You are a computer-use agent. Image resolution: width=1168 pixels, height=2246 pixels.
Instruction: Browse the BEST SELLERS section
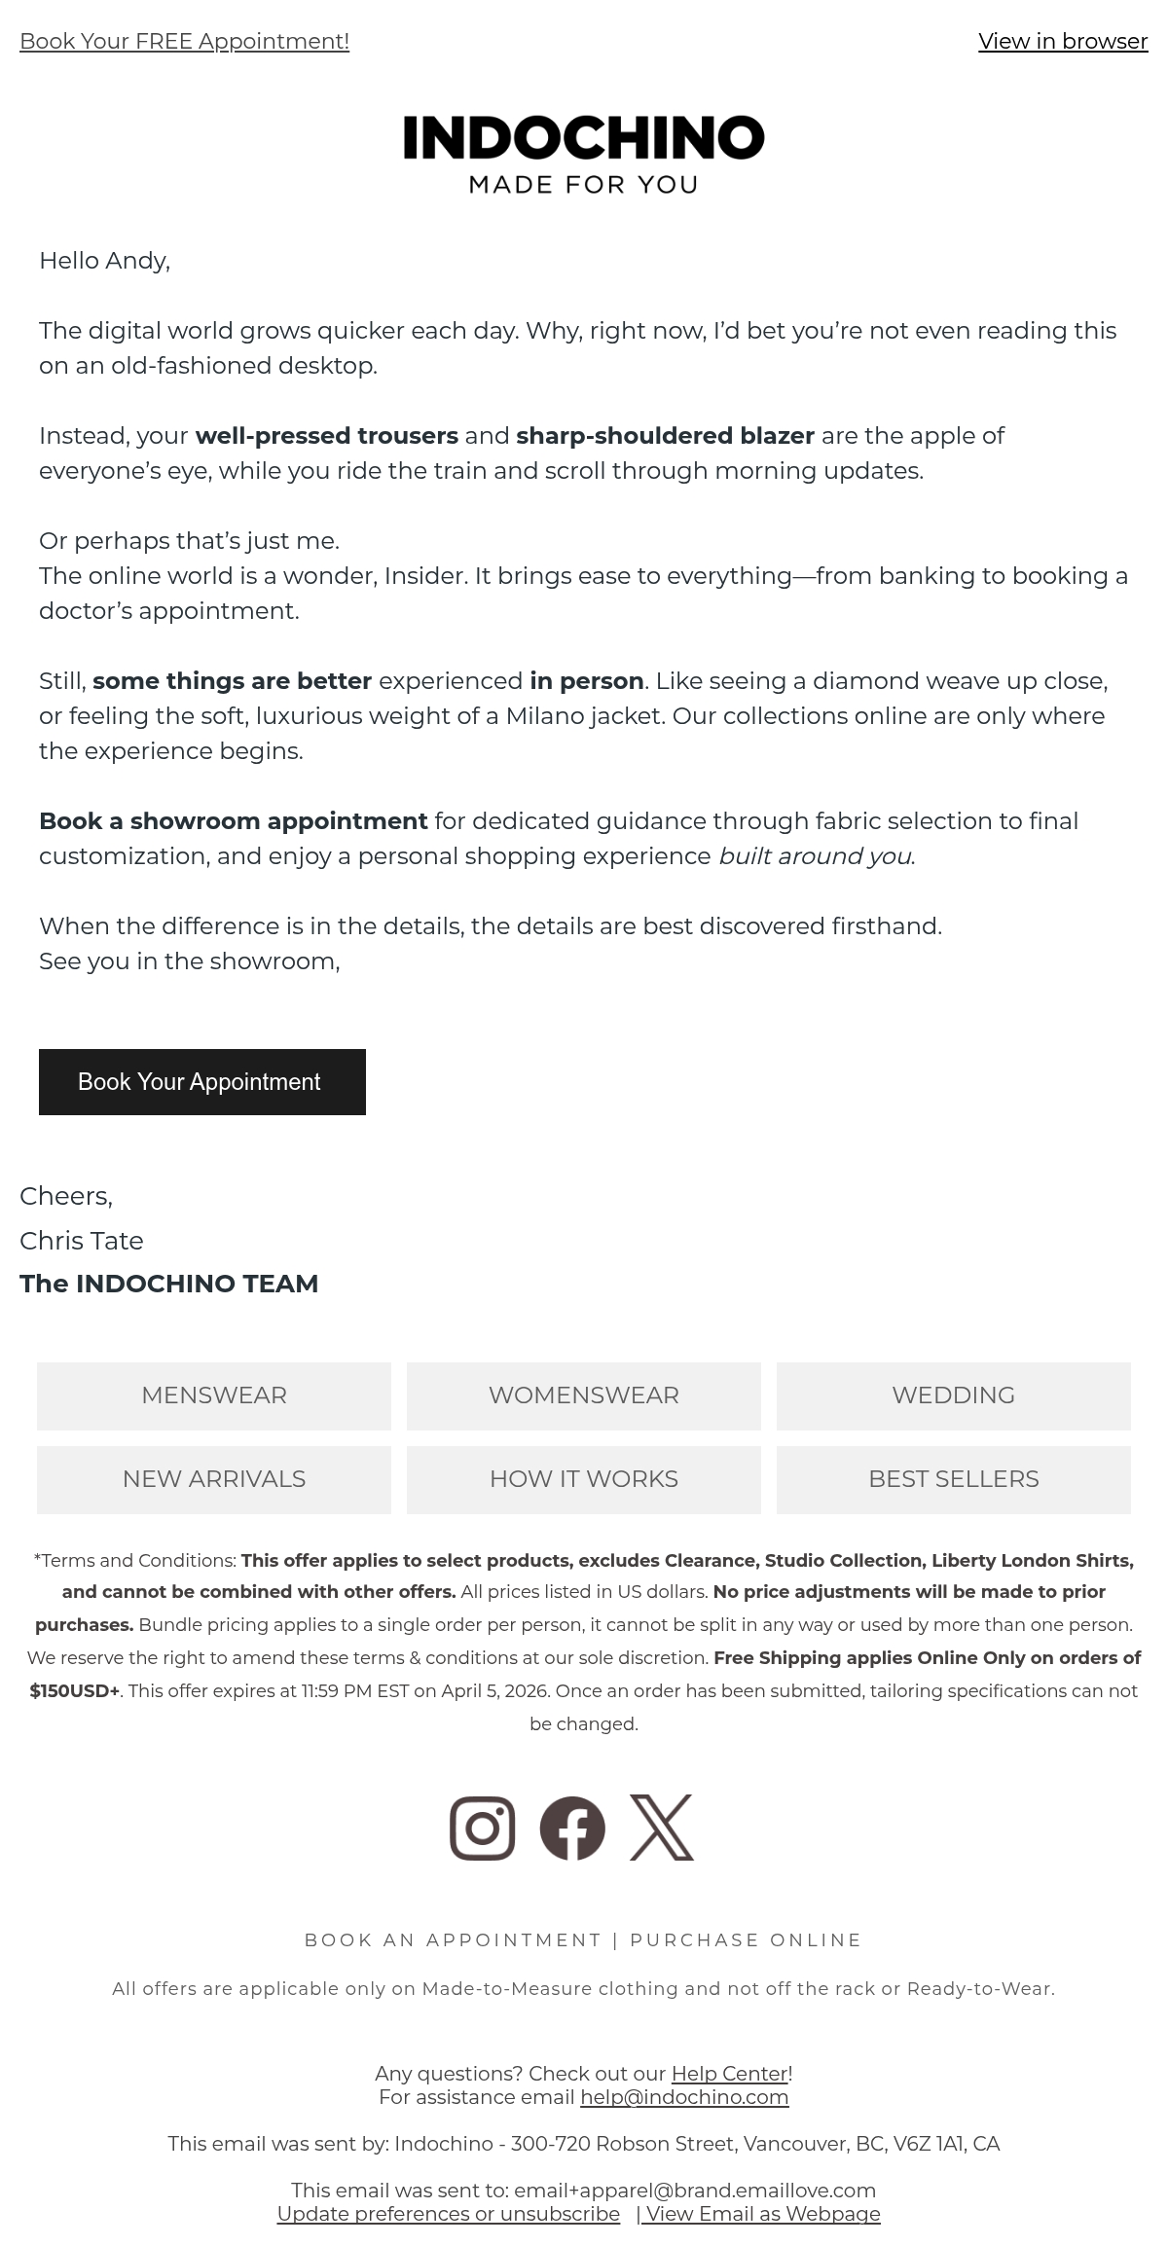point(954,1479)
